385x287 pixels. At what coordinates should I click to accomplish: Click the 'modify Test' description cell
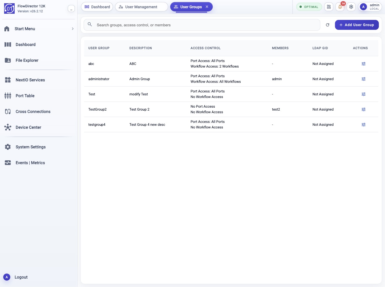click(x=139, y=94)
